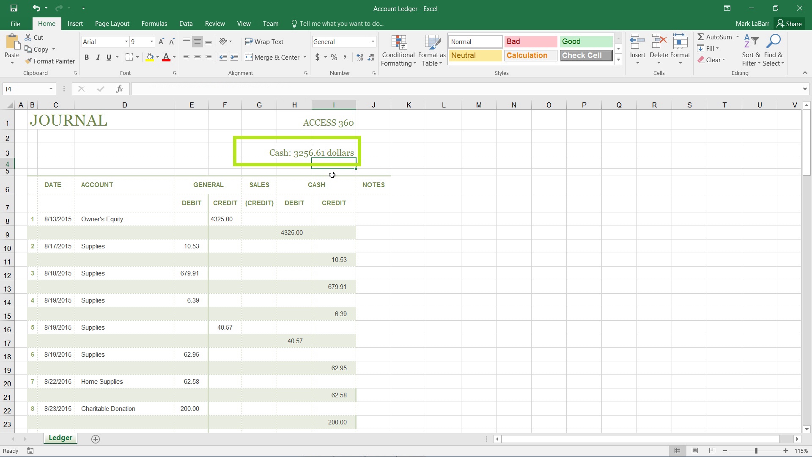Toggle Bold formatting on selected cell
Viewport: 812px width, 457px height.
pos(86,57)
